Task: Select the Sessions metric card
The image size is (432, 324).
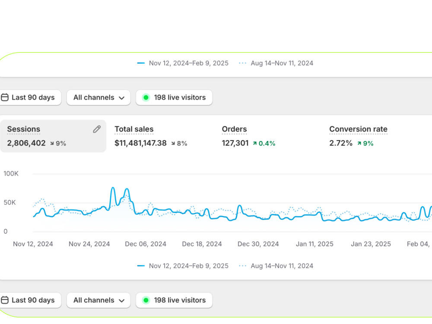Action: pyautogui.click(x=53, y=136)
